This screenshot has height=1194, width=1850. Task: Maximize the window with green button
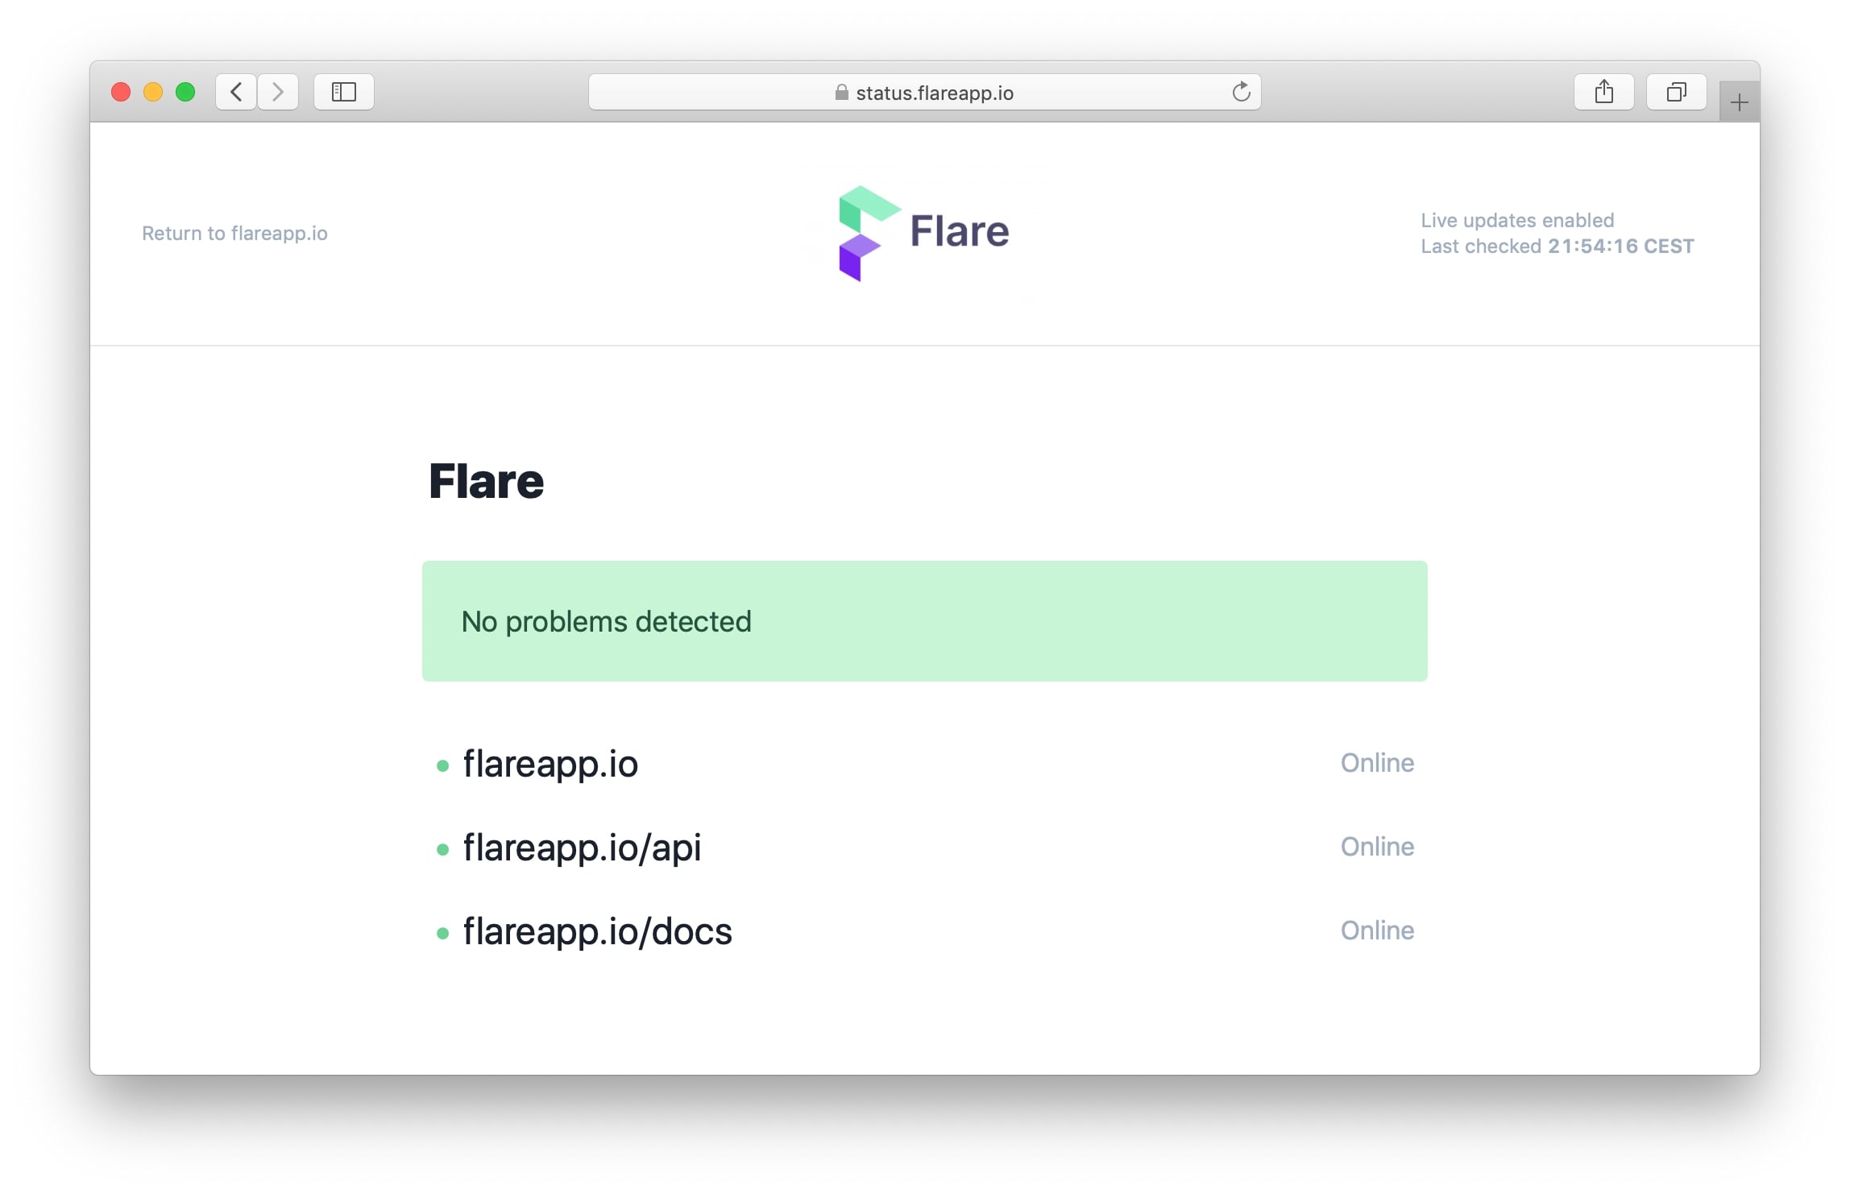coord(185,92)
